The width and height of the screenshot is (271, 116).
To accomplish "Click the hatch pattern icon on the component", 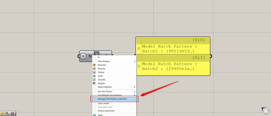I will pos(96,53).
